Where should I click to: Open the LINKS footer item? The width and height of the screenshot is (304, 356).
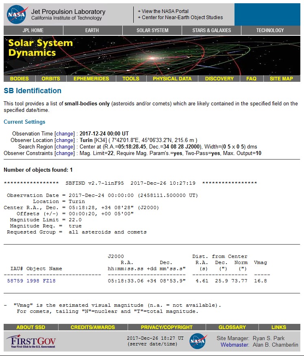pos(279,327)
